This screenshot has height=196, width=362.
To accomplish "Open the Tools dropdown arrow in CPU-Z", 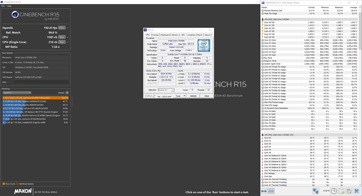I will [184, 96].
